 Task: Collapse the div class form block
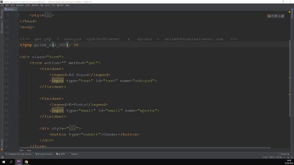[18, 57]
